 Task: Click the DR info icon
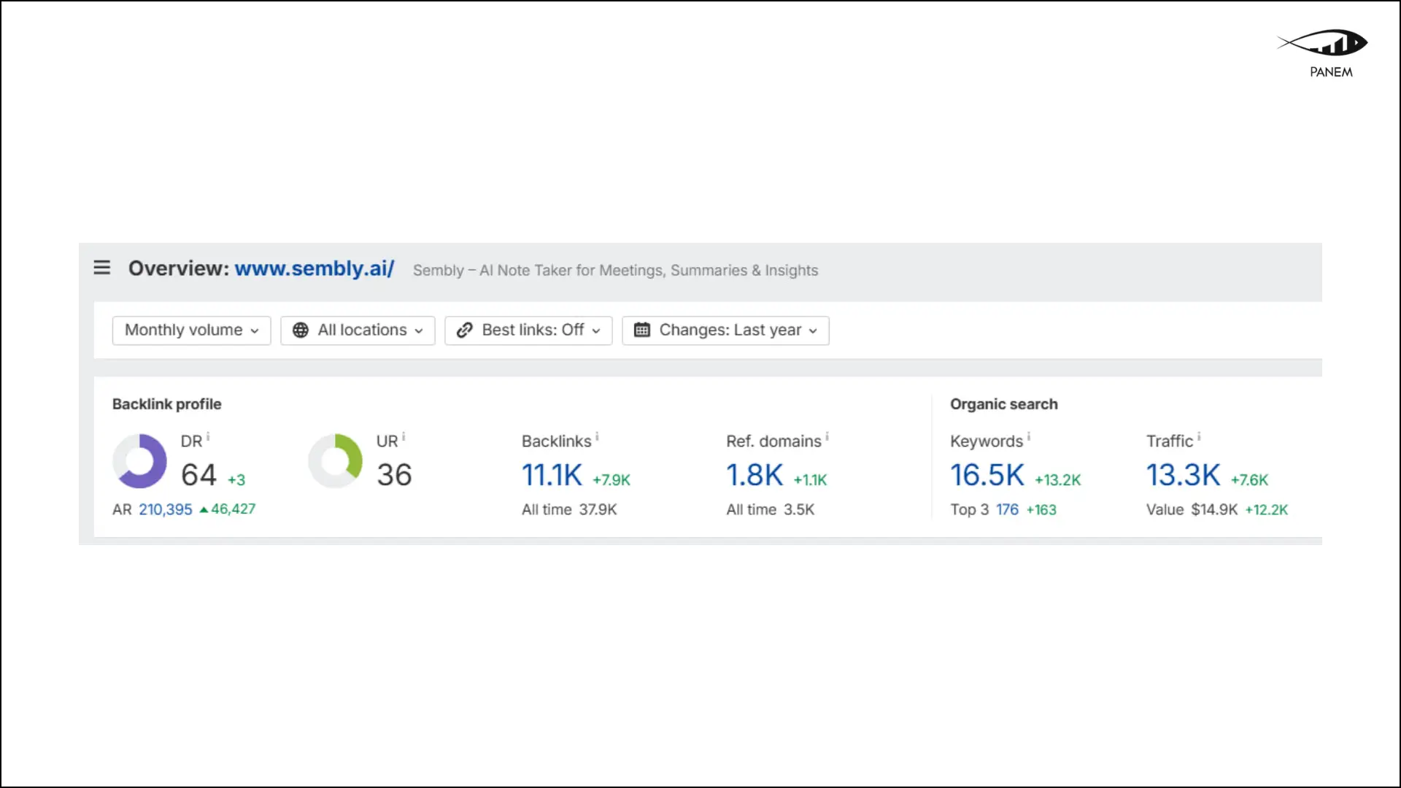click(x=208, y=437)
